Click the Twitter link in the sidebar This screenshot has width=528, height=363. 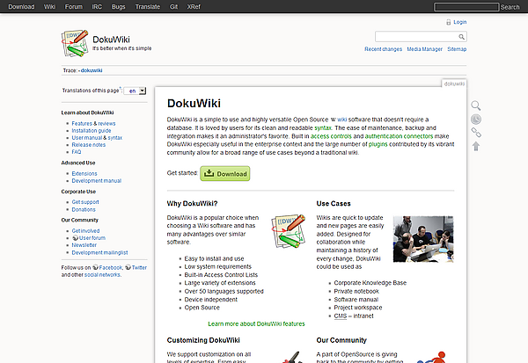139,266
